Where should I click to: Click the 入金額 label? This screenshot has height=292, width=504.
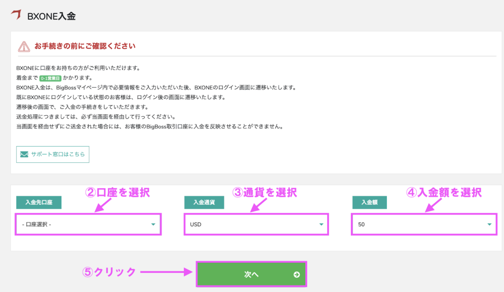[x=370, y=202]
